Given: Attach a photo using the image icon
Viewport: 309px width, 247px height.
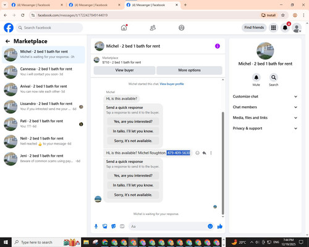Looking at the screenshot, I should 105,227.
